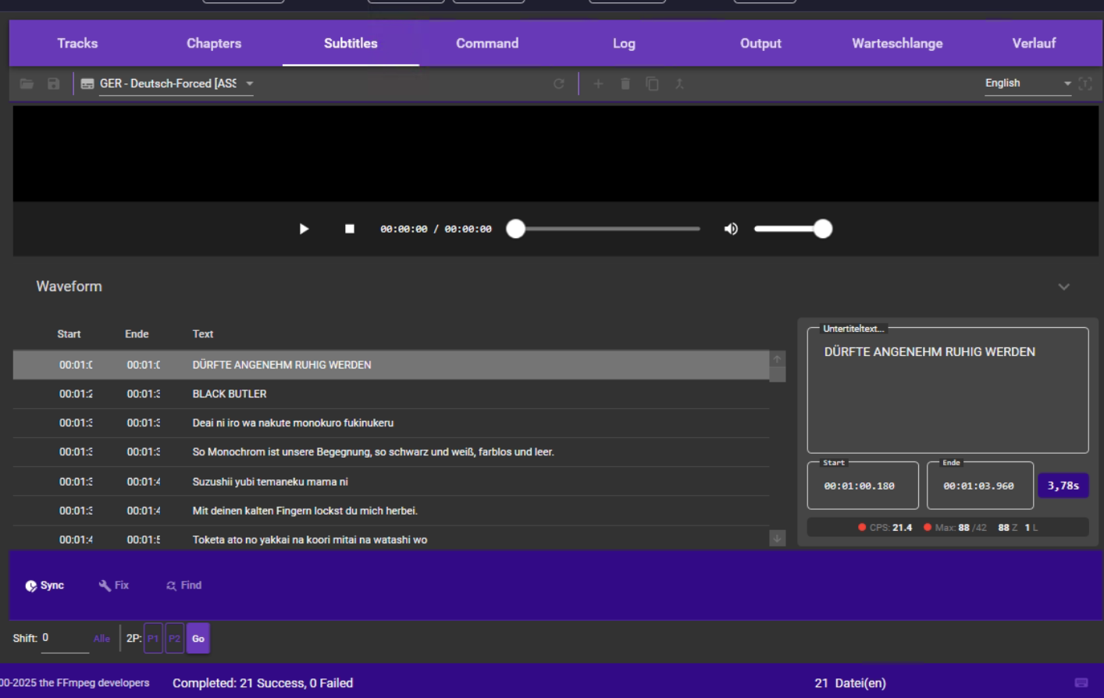
Task: Switch to the Command tab
Action: [487, 43]
